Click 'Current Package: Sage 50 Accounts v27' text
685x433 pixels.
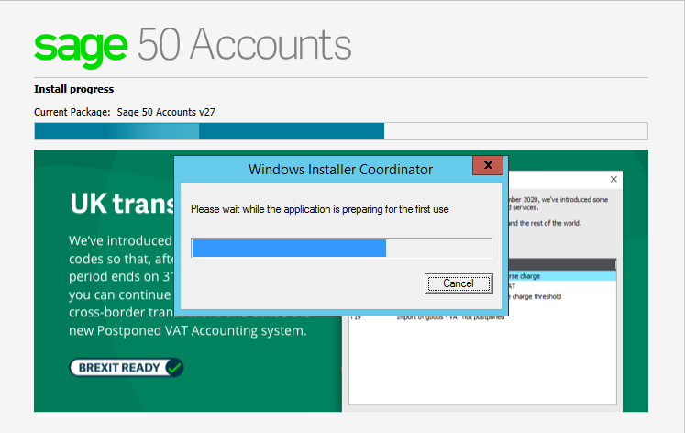click(x=125, y=112)
